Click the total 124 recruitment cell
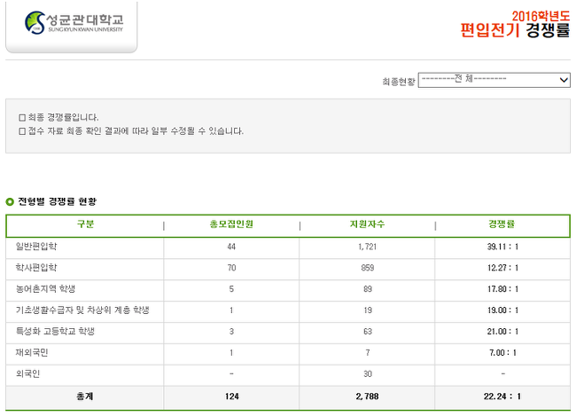The image size is (576, 416). [232, 396]
